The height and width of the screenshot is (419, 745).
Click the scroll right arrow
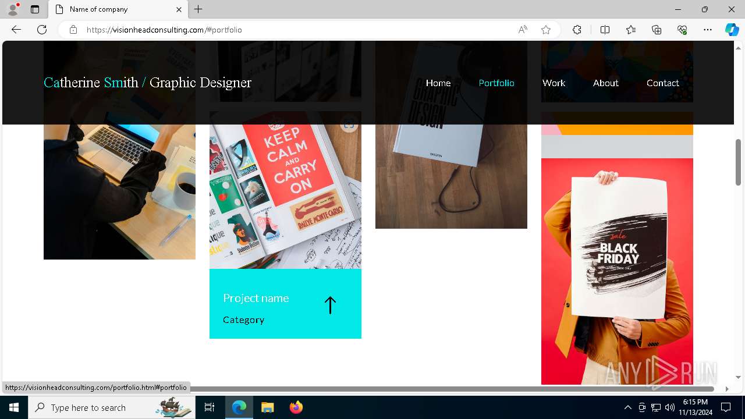(726, 389)
